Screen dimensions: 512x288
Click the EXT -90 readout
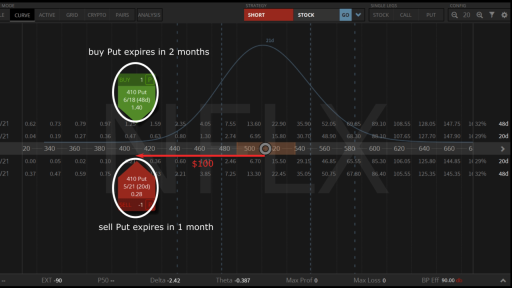click(x=51, y=280)
